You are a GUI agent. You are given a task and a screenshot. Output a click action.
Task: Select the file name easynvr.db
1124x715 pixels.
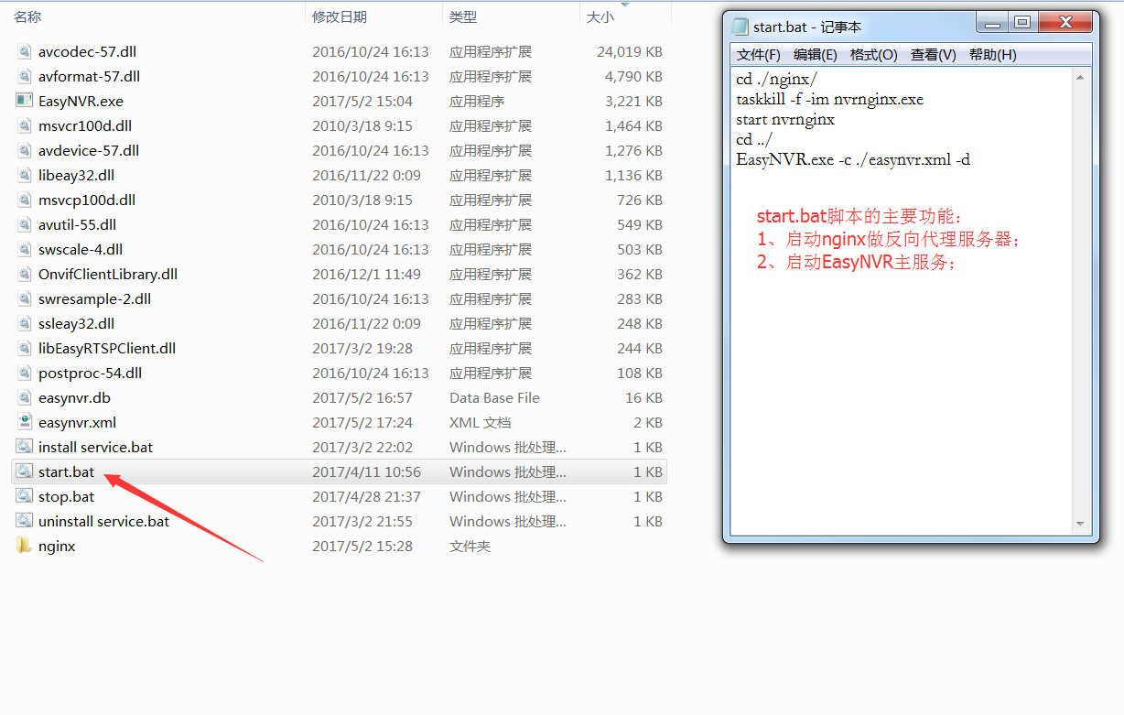tap(74, 397)
